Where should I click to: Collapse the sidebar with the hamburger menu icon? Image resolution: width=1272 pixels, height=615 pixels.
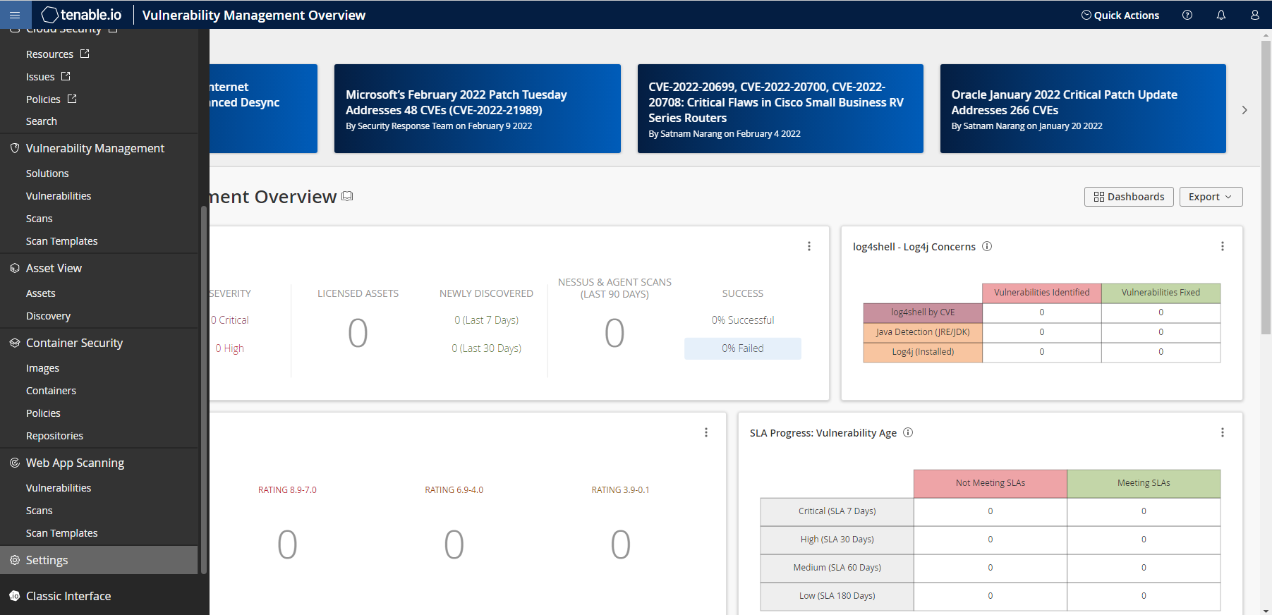pos(15,15)
